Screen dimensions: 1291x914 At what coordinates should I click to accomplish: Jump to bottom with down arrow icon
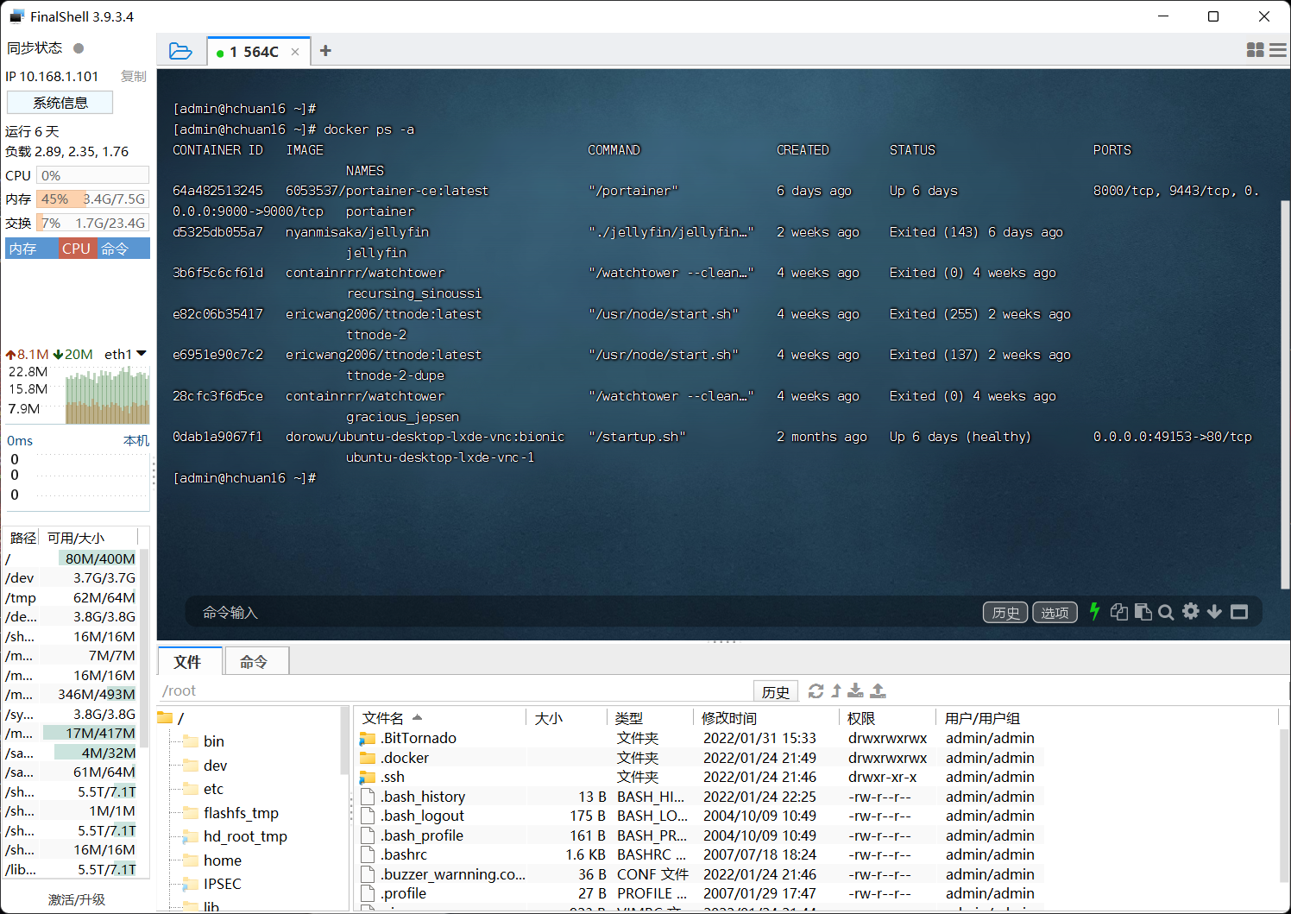[x=1214, y=612]
